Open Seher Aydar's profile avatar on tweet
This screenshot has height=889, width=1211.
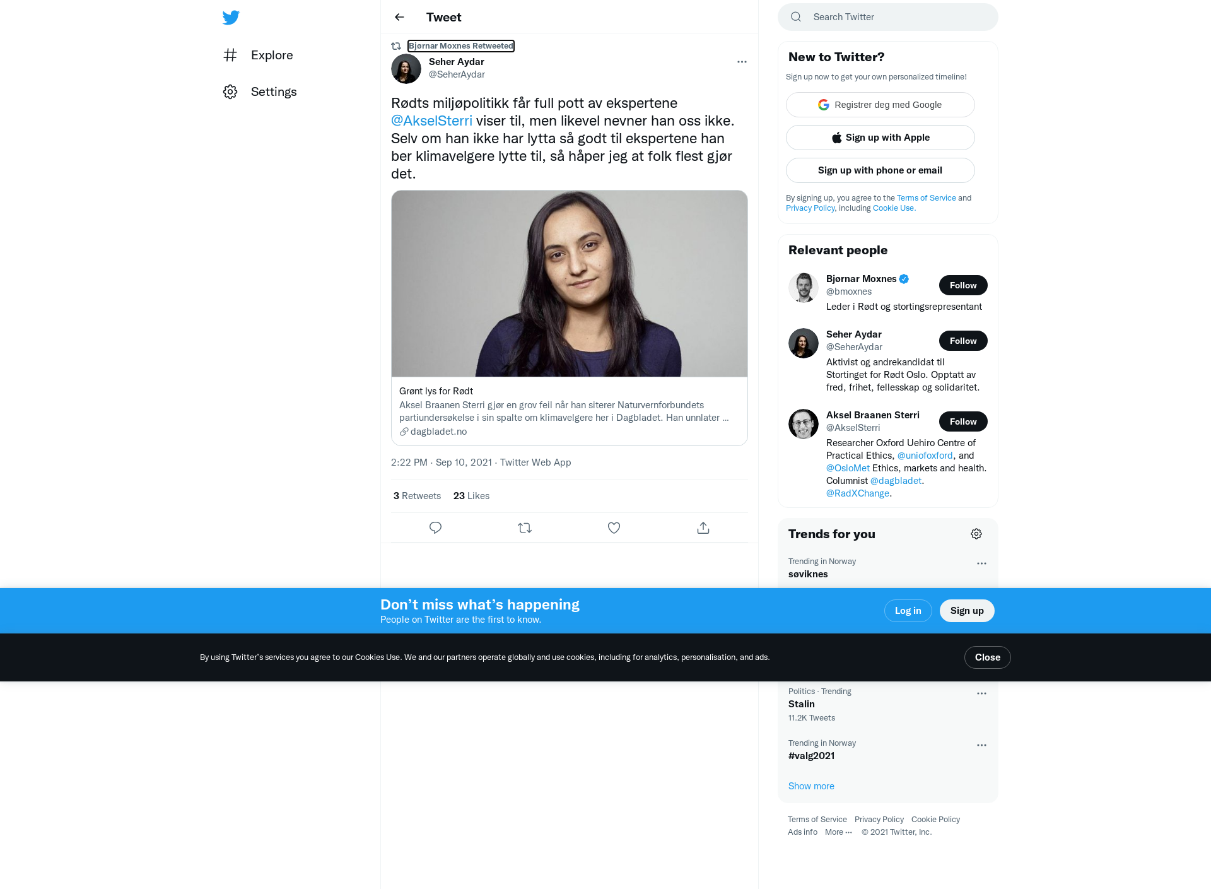click(x=406, y=69)
